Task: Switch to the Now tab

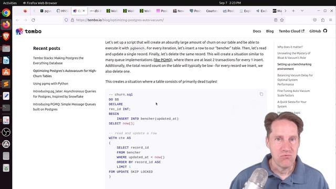Action: click(178, 11)
